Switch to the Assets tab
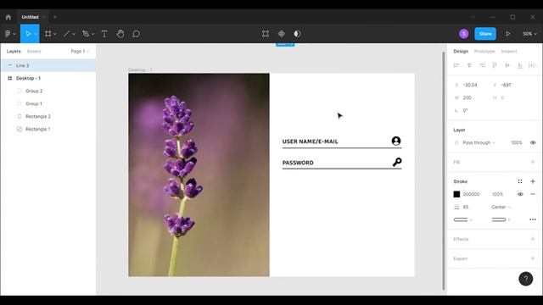The image size is (543, 305). pyautogui.click(x=34, y=51)
